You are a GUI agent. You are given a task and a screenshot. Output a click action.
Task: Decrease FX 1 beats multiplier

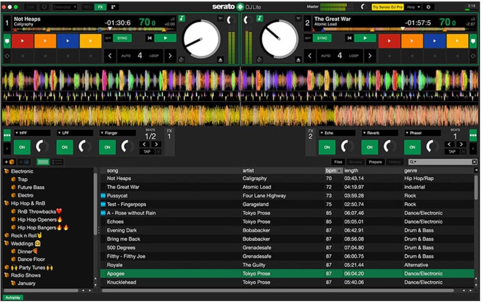[144, 144]
